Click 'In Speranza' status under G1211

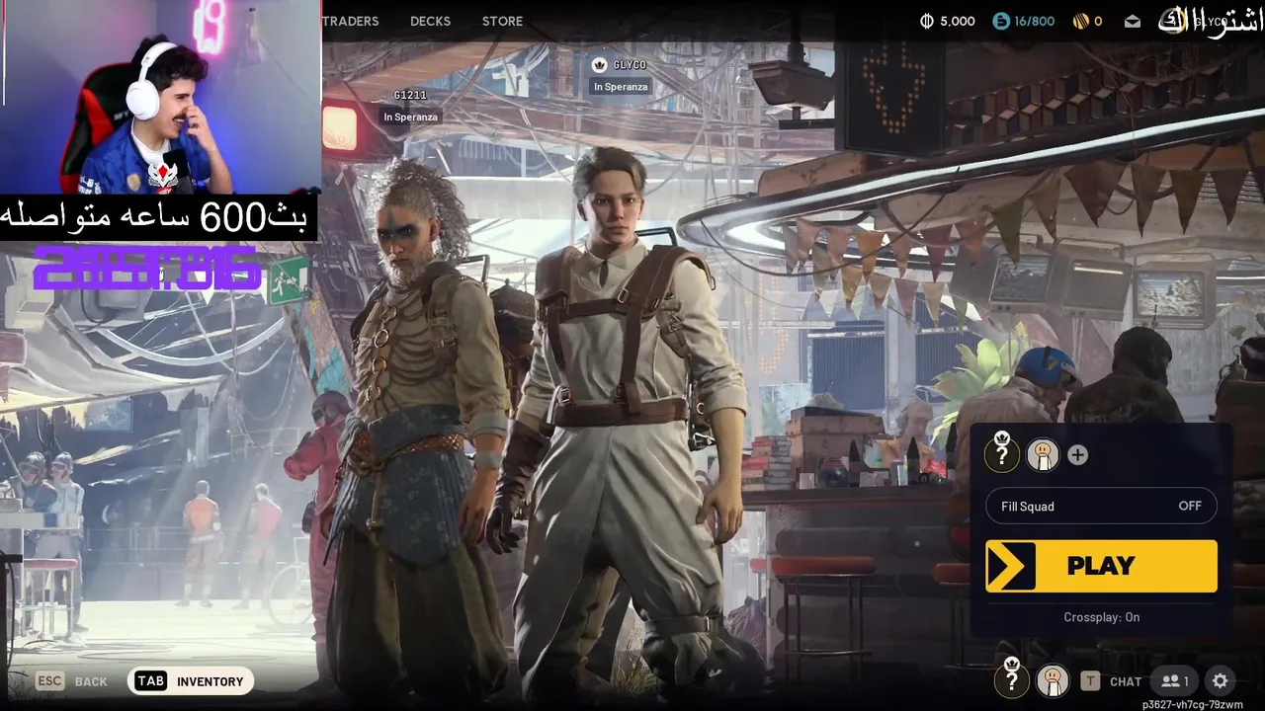410,117
